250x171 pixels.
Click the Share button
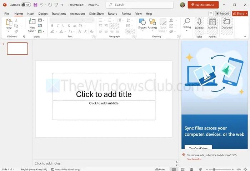click(240, 13)
